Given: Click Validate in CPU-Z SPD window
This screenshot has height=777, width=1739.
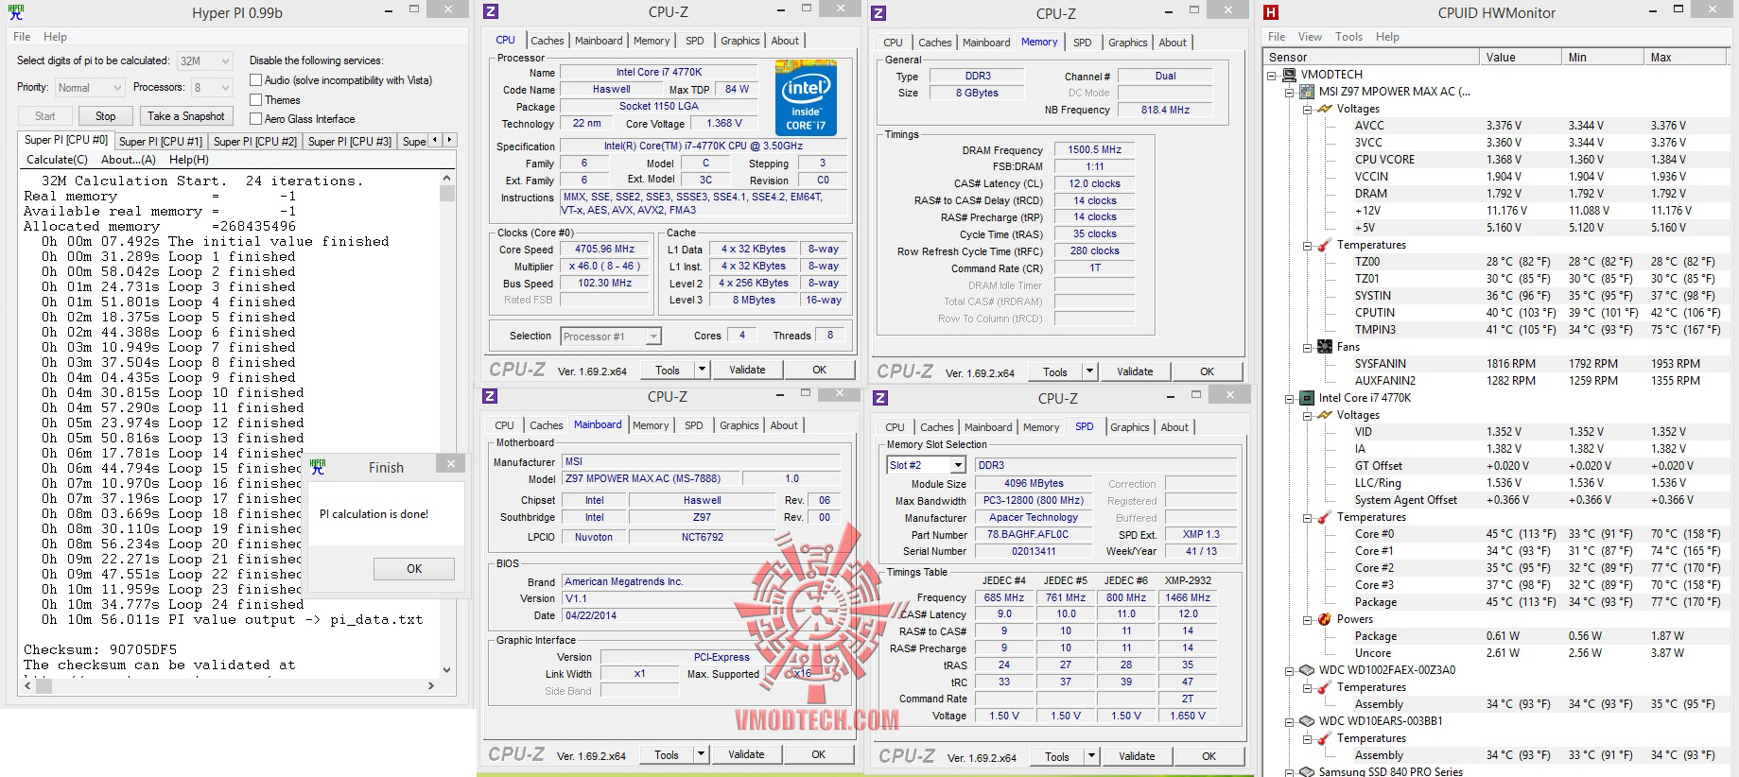Looking at the screenshot, I should click(x=1137, y=756).
